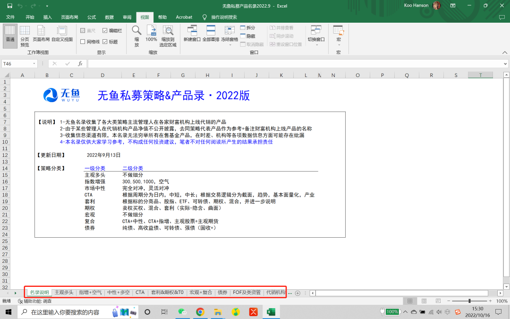Switch to the Formulas (公式) tab
This screenshot has height=319, width=510.
92,17
